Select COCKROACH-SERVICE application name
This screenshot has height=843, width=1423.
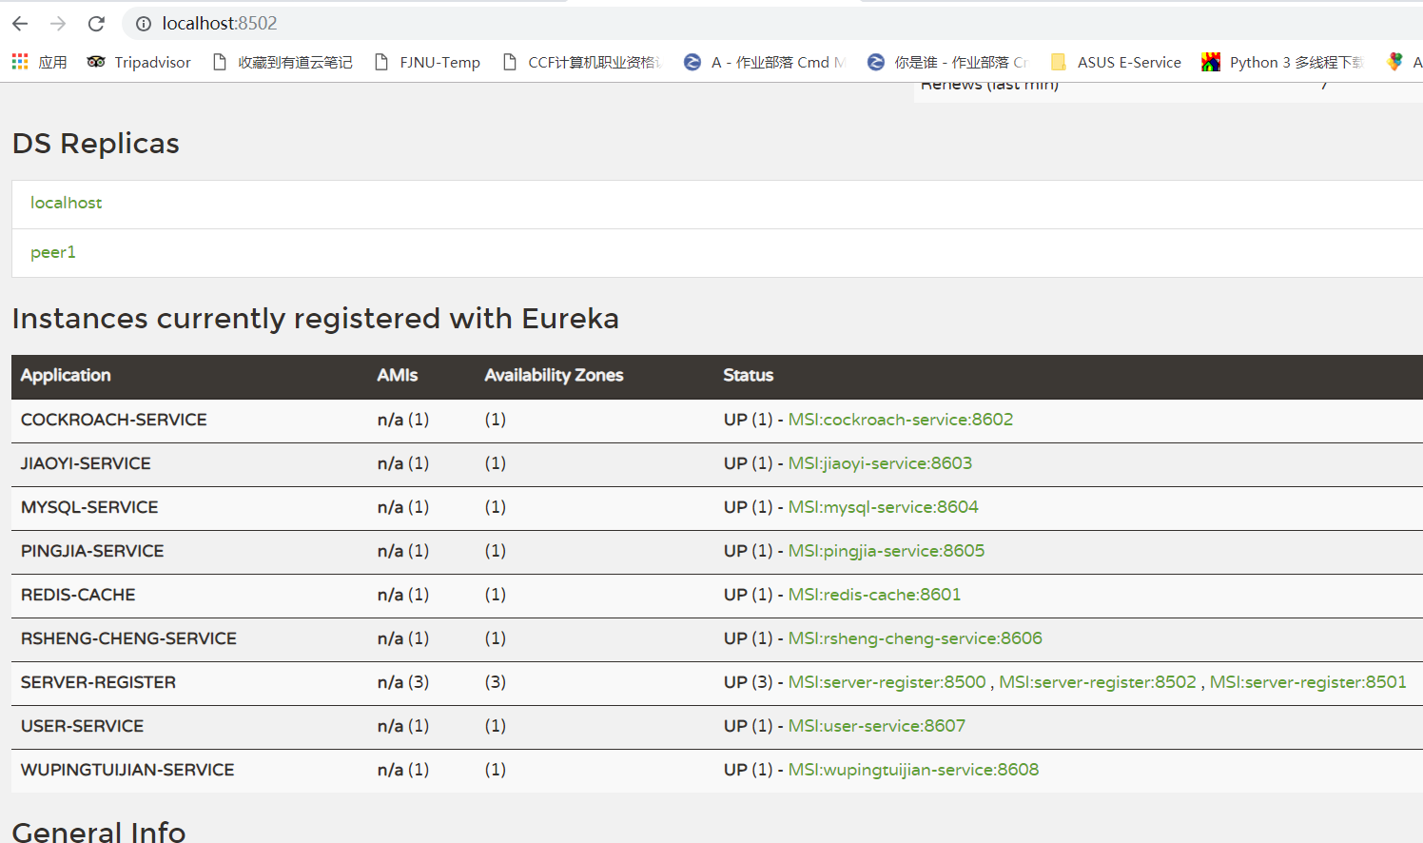pos(114,420)
